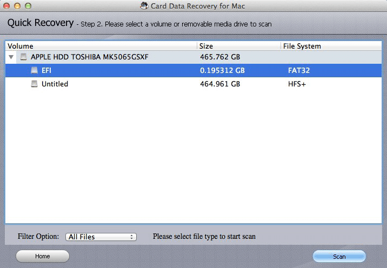Click the 0.195312 GB size value
The image size is (387, 268).
(222, 71)
